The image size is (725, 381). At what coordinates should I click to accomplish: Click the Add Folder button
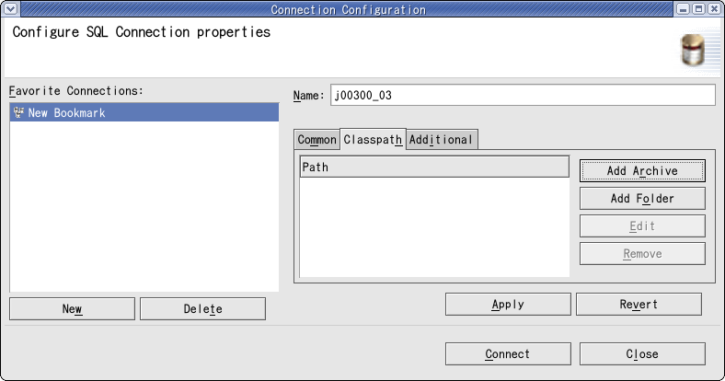click(642, 199)
